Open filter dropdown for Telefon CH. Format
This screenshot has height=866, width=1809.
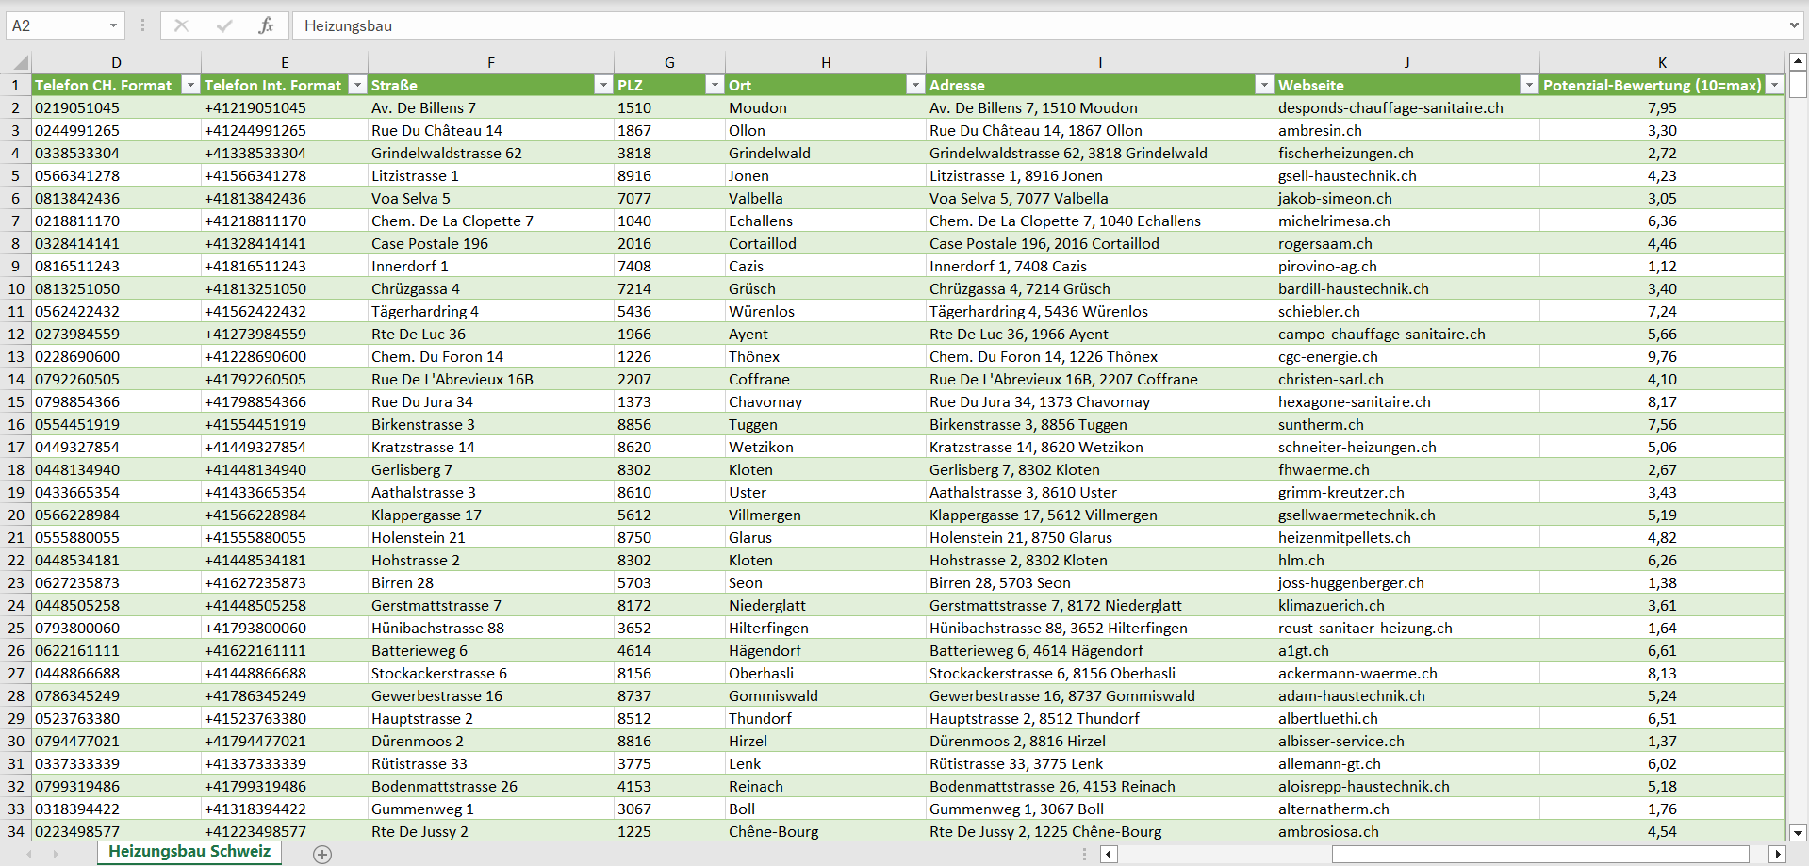190,85
